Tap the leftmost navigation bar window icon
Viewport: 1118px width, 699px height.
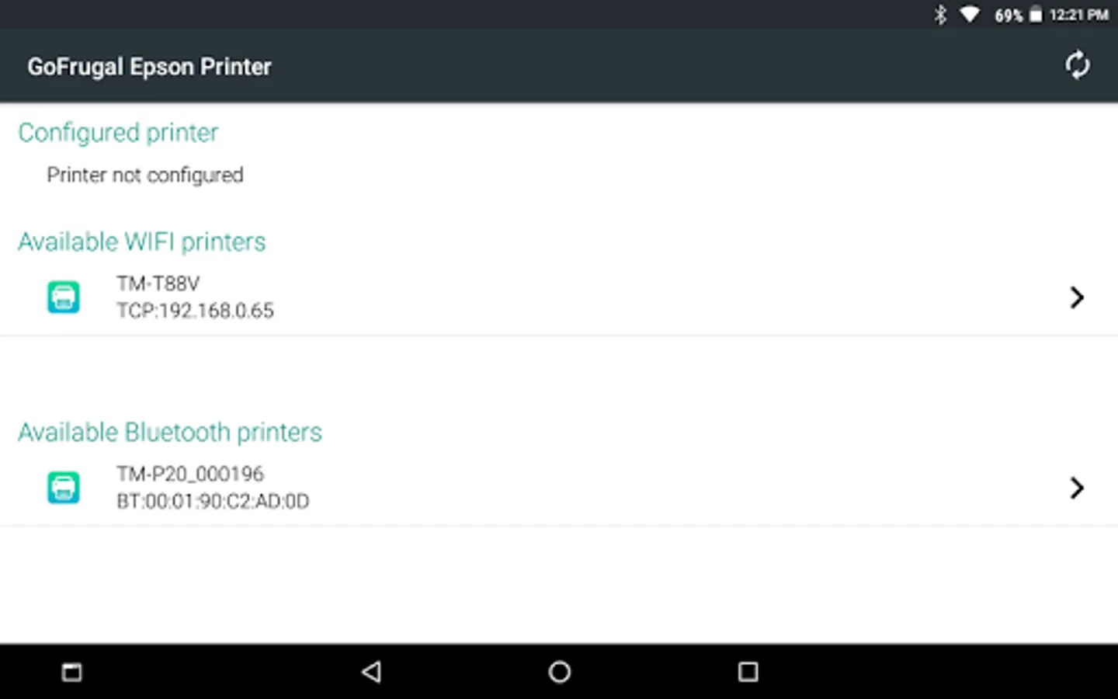tap(71, 672)
